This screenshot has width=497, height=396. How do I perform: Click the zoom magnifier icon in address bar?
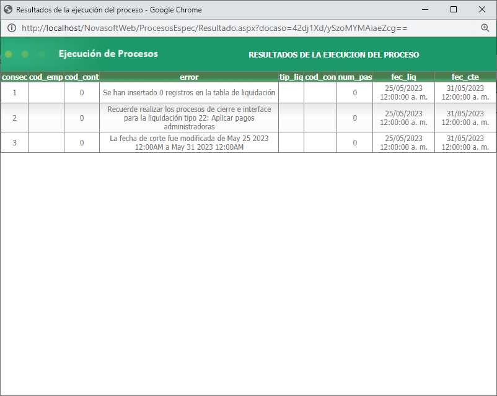(484, 27)
